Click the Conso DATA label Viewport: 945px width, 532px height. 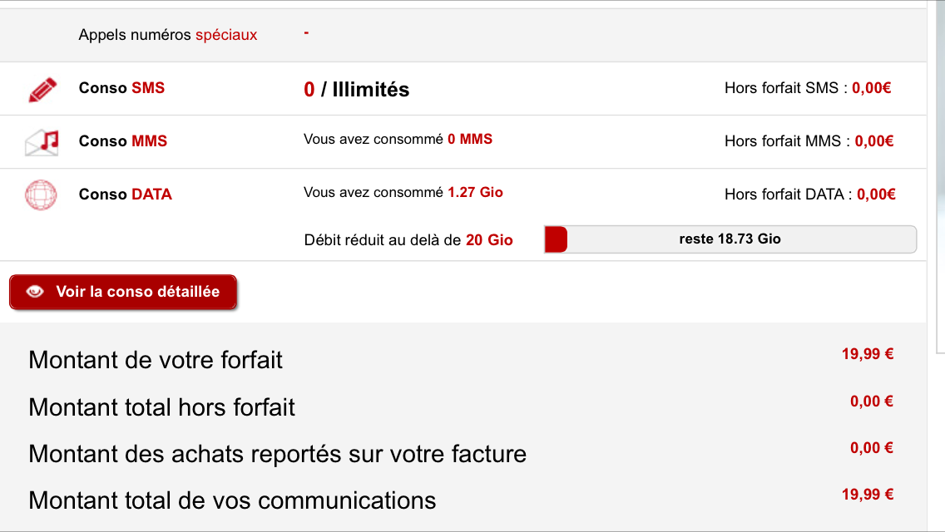(x=126, y=194)
